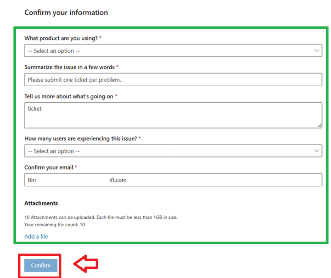Open the number of users dropdown

[x=173, y=151]
